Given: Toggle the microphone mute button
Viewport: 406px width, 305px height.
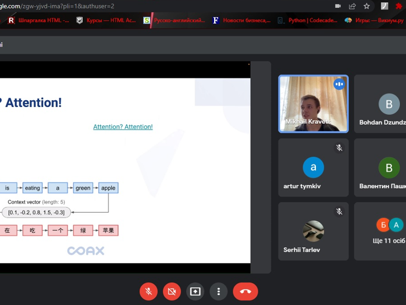Looking at the screenshot, I should coord(148,292).
